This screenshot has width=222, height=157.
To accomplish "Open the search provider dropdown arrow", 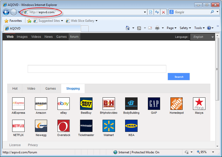I will tap(218, 12).
